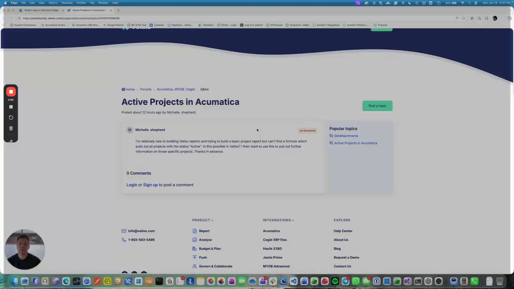The image size is (514, 289).
Task: Select the Active Projects in Acumatica browser tab
Action: [88, 10]
